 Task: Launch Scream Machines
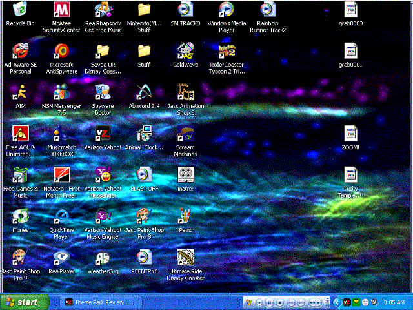pyautogui.click(x=185, y=141)
